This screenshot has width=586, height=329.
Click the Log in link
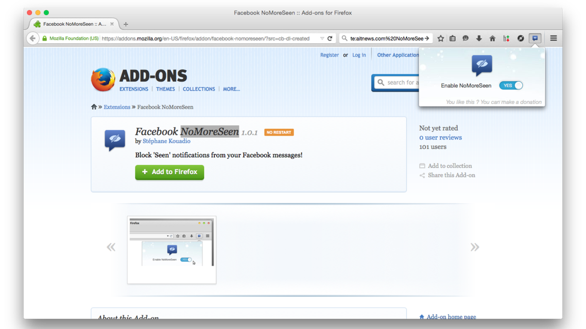pyautogui.click(x=359, y=55)
